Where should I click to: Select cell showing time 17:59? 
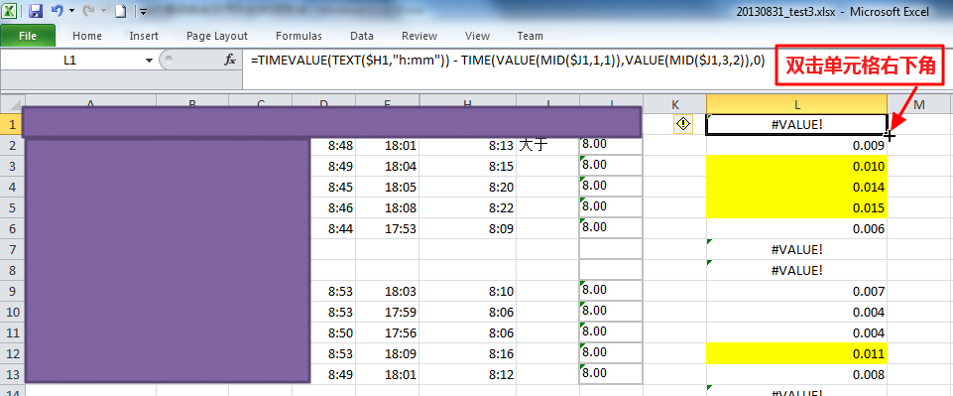click(387, 312)
